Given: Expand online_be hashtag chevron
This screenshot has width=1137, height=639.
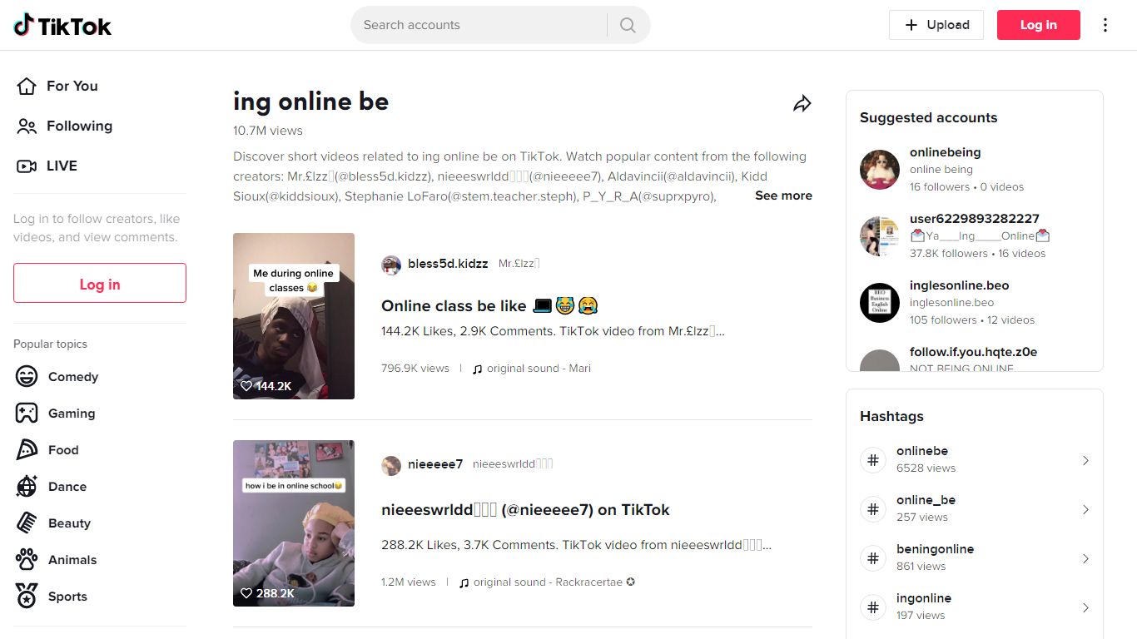Looking at the screenshot, I should point(1085,509).
